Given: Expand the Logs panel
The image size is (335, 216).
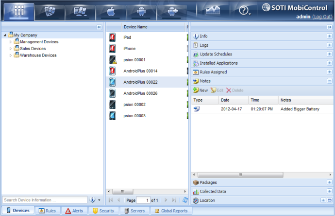Looking at the screenshot, I should pos(329,45).
